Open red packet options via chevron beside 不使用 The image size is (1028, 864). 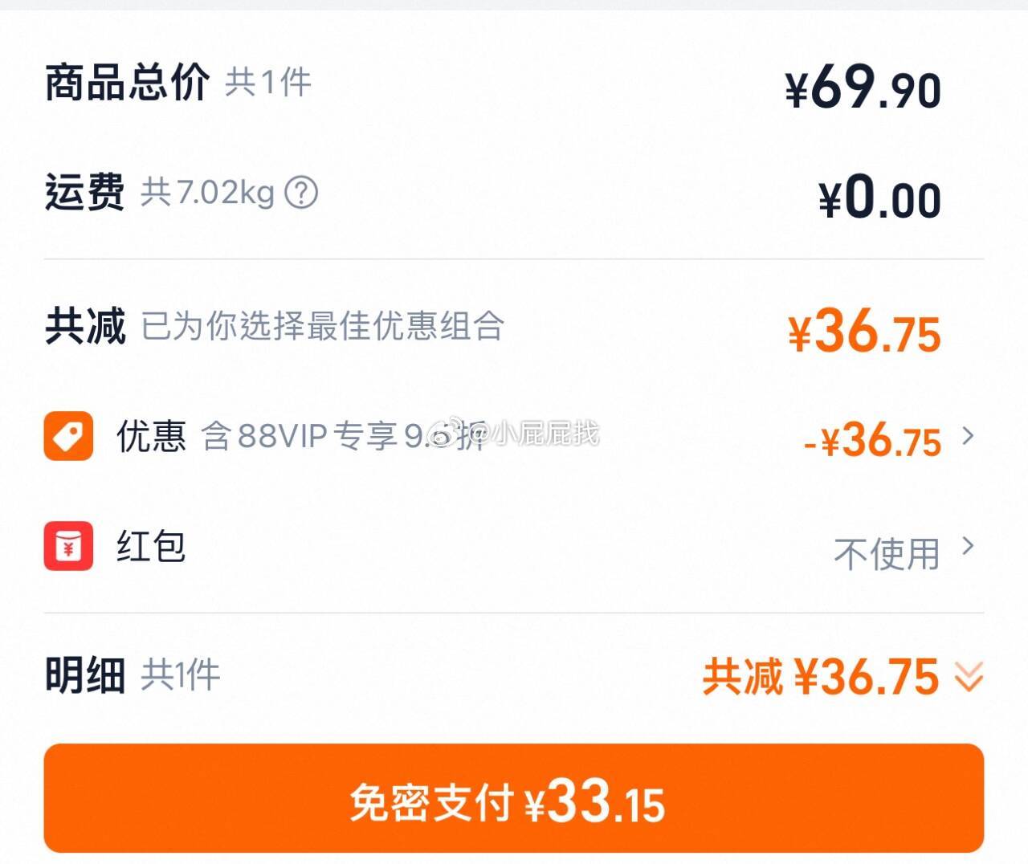tap(969, 546)
